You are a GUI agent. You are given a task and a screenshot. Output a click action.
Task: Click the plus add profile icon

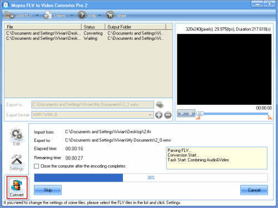[x=158, y=115]
